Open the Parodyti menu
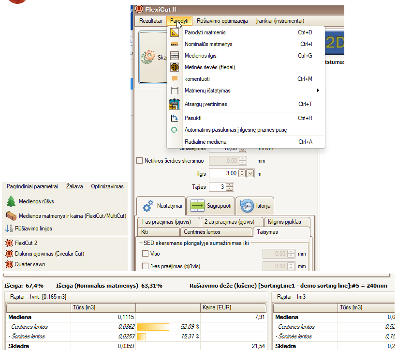This screenshot has height=351, width=397. pyautogui.click(x=179, y=21)
